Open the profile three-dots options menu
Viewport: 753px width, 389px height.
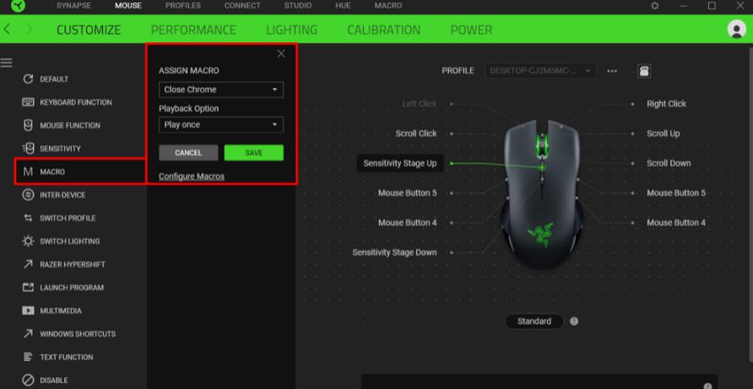point(613,71)
